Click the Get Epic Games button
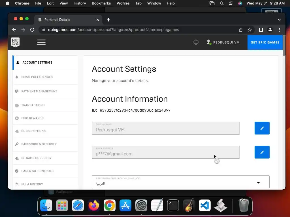Screen dimensions: 290x217 [x=265, y=42]
